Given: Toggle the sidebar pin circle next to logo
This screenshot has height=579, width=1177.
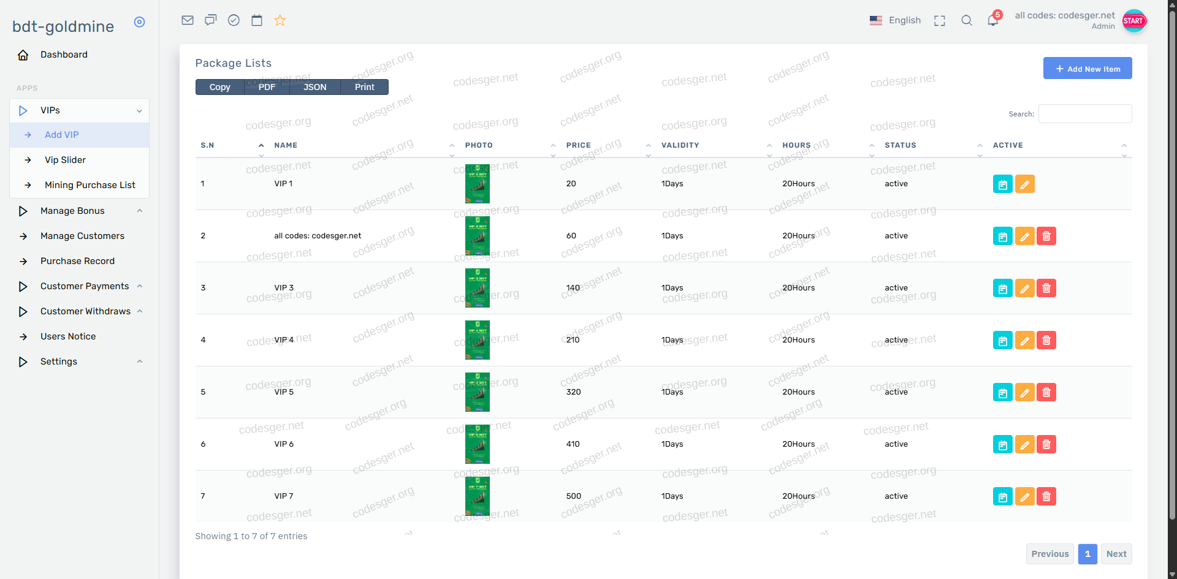Looking at the screenshot, I should pos(140,22).
